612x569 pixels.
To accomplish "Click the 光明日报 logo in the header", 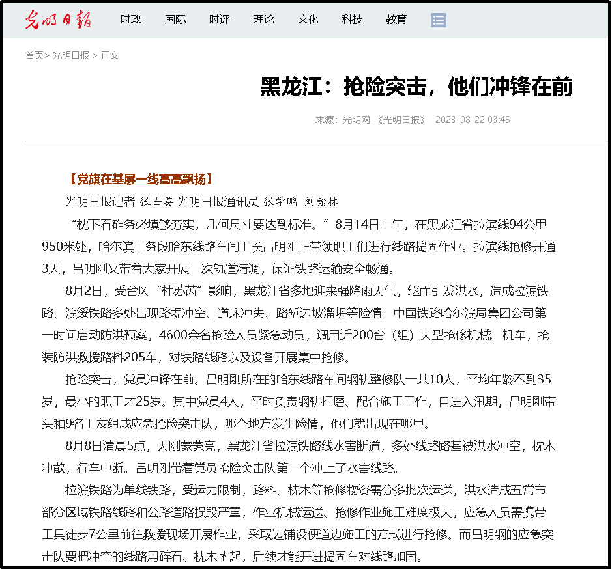I will click(58, 20).
